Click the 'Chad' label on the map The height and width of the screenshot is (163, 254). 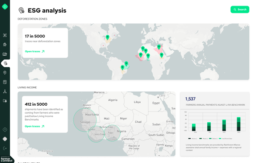(x=138, y=122)
